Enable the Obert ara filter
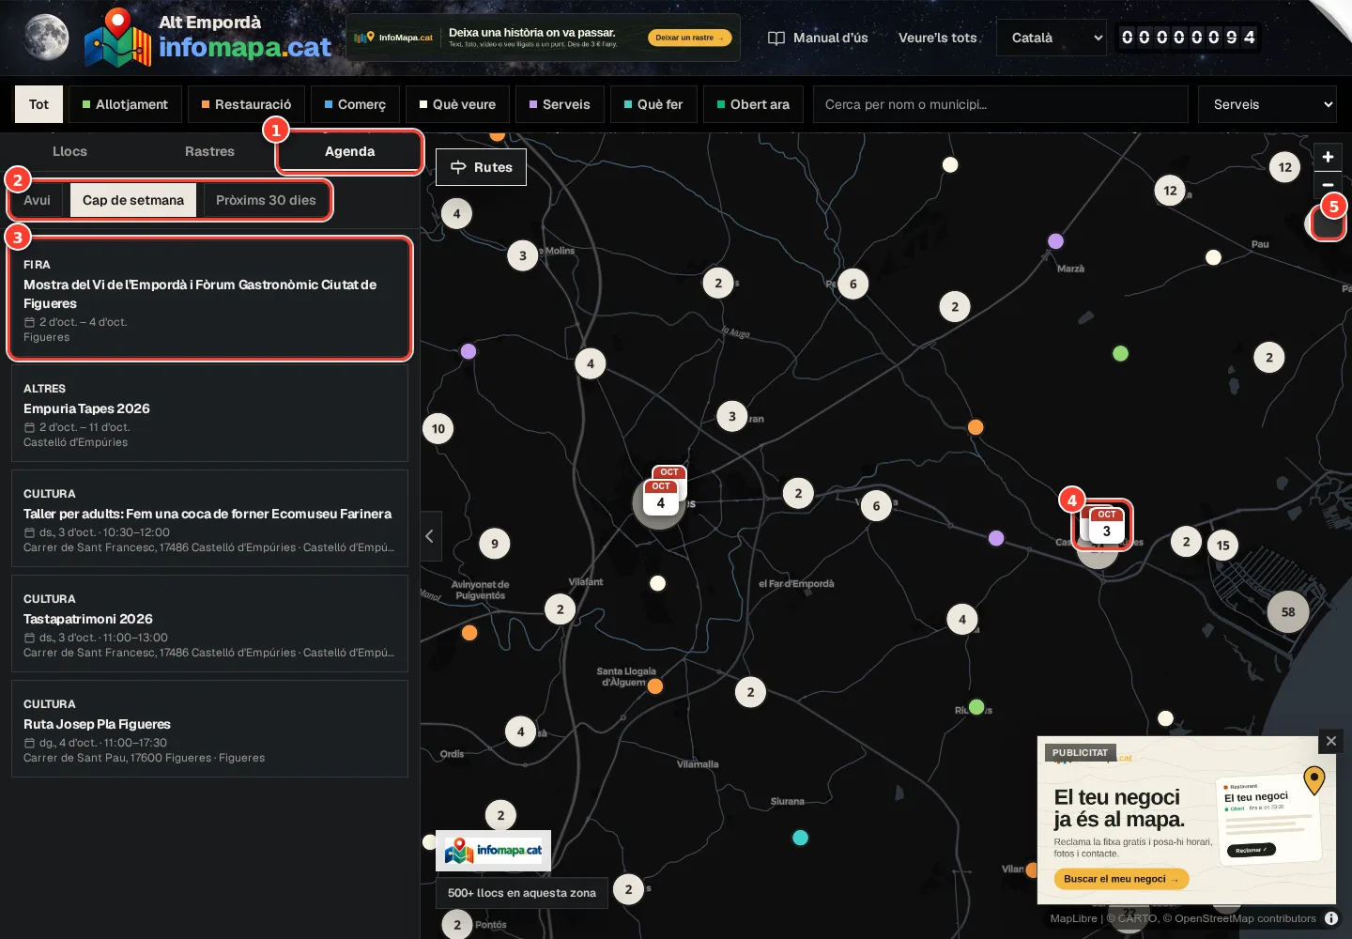This screenshot has width=1352, height=939. click(753, 104)
